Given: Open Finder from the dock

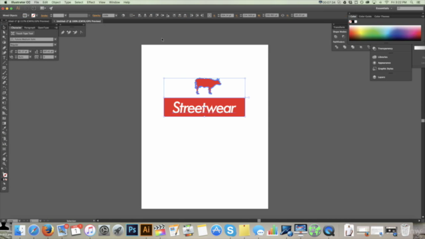Looking at the screenshot, I should (x=19, y=230).
